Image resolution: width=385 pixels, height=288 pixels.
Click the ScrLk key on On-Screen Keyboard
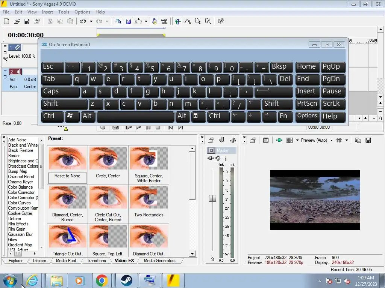(x=333, y=104)
